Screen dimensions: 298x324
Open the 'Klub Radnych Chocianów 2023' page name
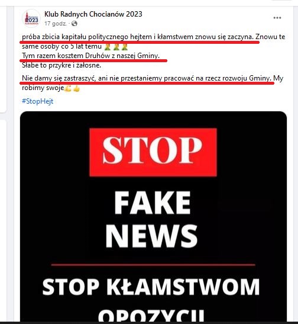(x=93, y=14)
